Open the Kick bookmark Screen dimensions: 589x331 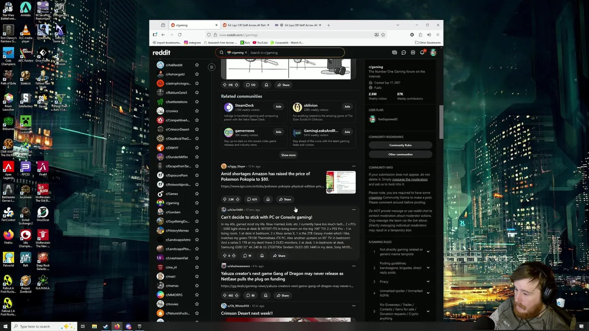(245, 43)
